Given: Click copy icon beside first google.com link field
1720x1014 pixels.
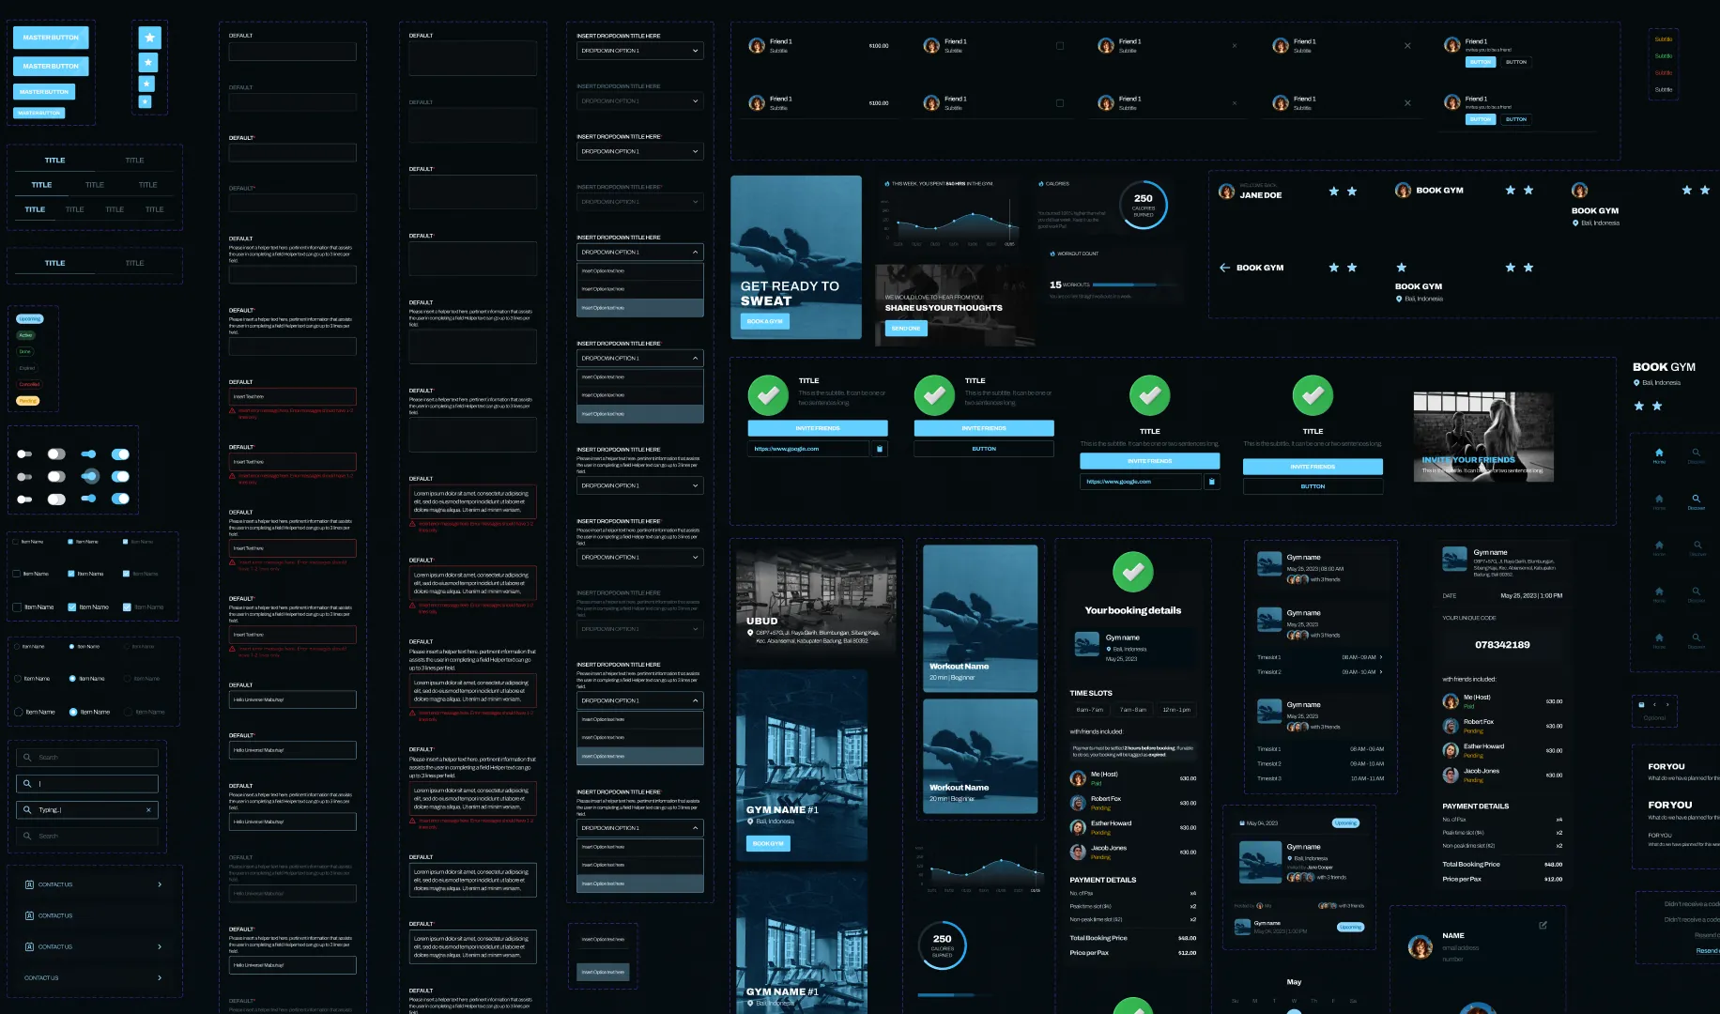Looking at the screenshot, I should (x=880, y=449).
